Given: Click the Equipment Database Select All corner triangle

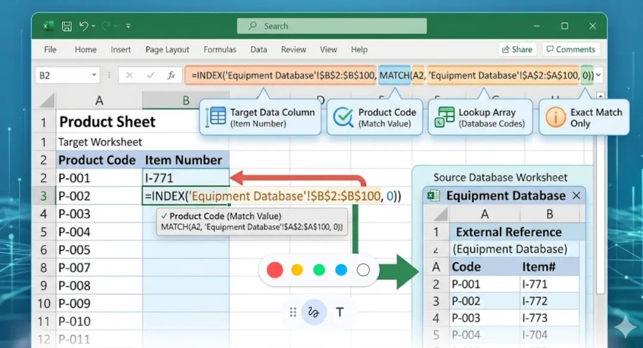Looking at the screenshot, I should point(441,214).
